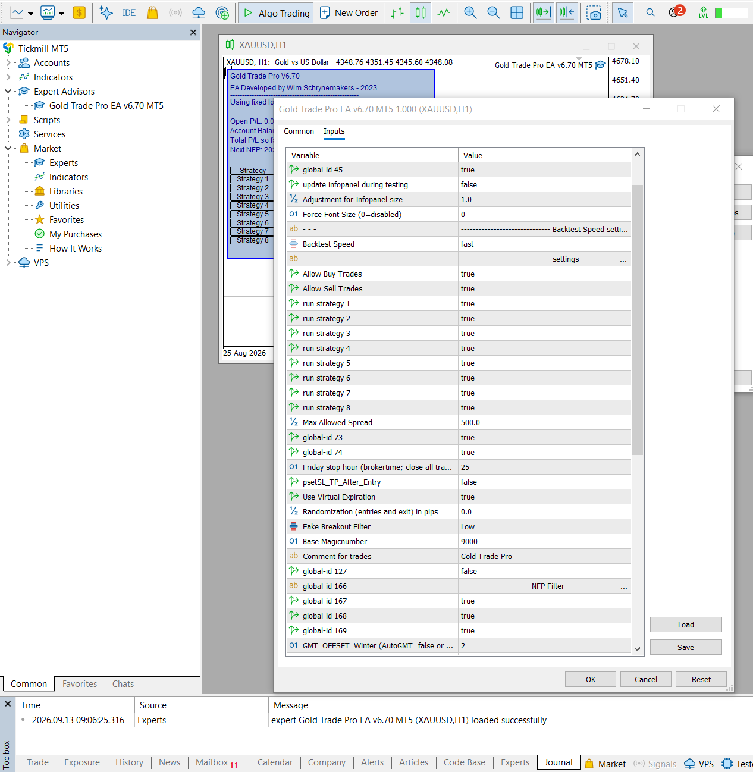Select Services in the Navigator tree
This screenshot has height=772, width=753.
(x=49, y=134)
